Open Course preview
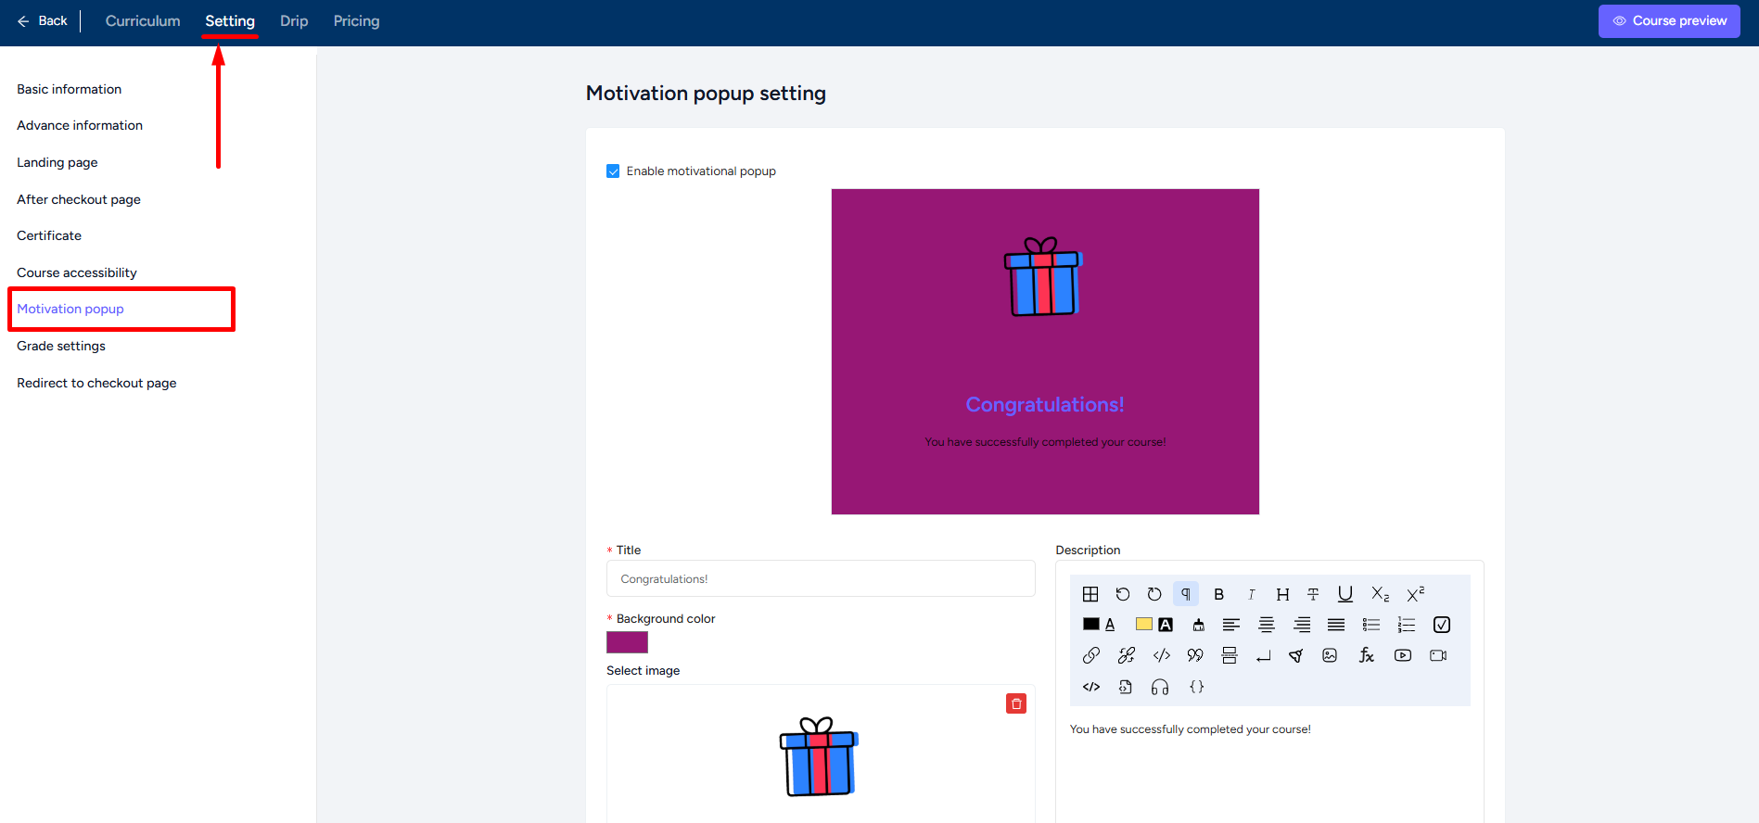Image resolution: width=1759 pixels, height=823 pixels. [x=1669, y=20]
